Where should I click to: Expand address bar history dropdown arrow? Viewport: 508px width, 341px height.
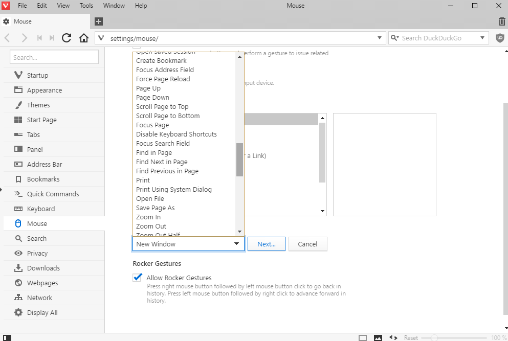click(x=380, y=38)
